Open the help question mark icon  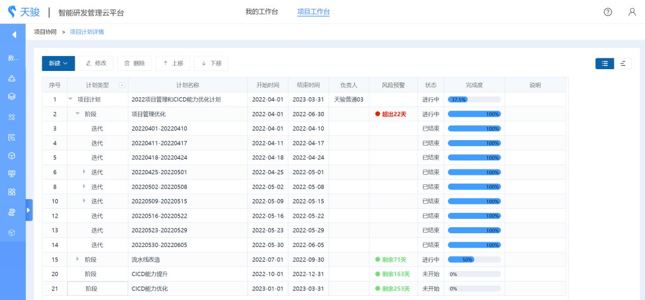(608, 12)
